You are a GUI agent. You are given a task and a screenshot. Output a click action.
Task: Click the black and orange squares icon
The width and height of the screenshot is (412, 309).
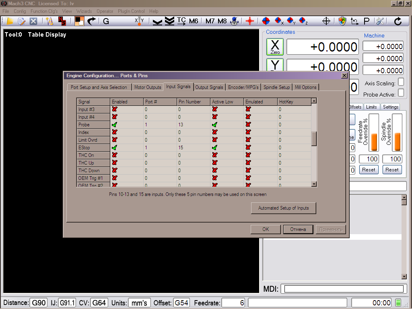pos(79,21)
